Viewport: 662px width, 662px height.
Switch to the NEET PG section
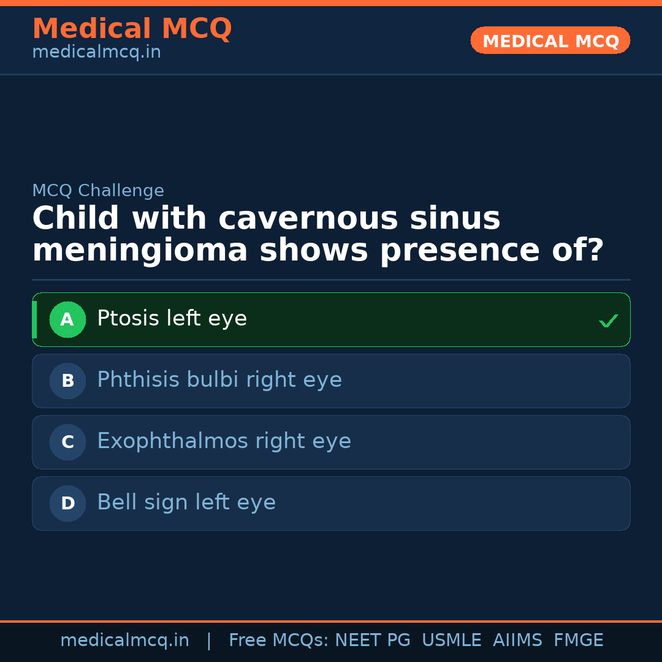click(372, 639)
